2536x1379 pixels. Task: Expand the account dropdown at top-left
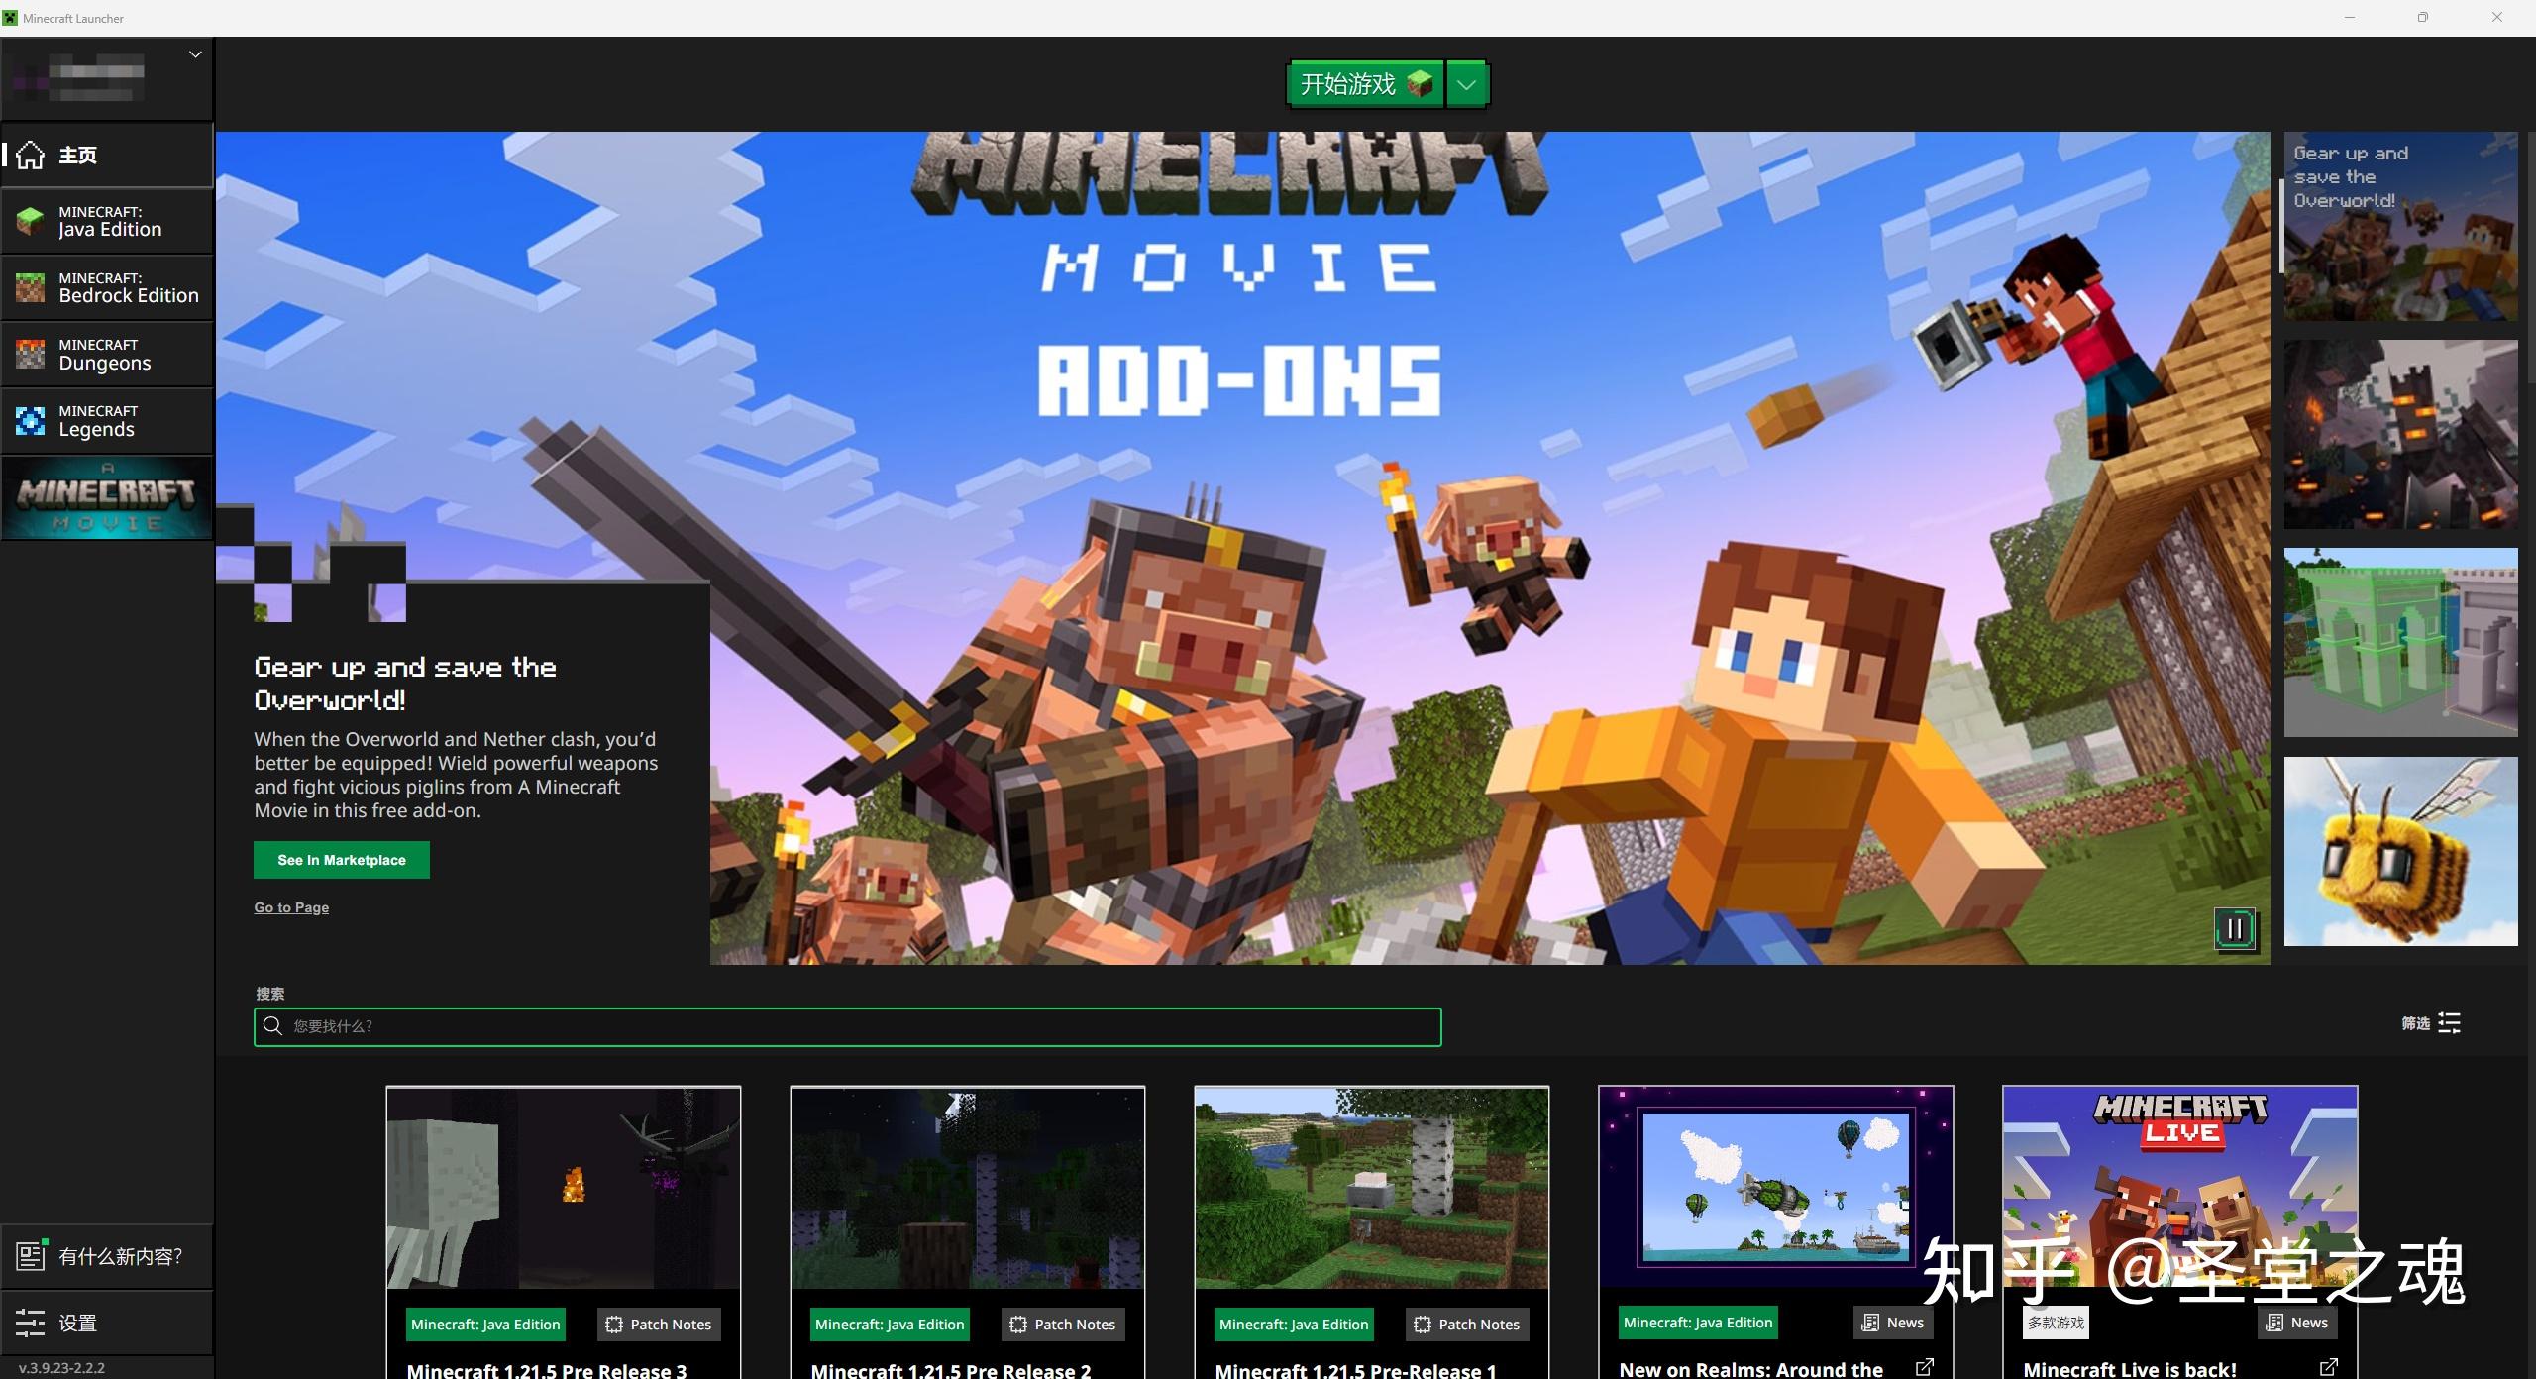click(x=195, y=54)
